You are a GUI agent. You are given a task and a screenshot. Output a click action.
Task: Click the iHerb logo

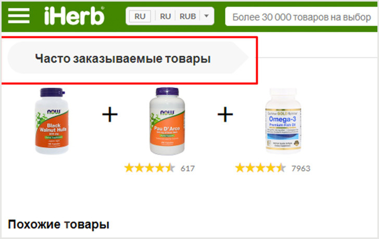point(74,16)
